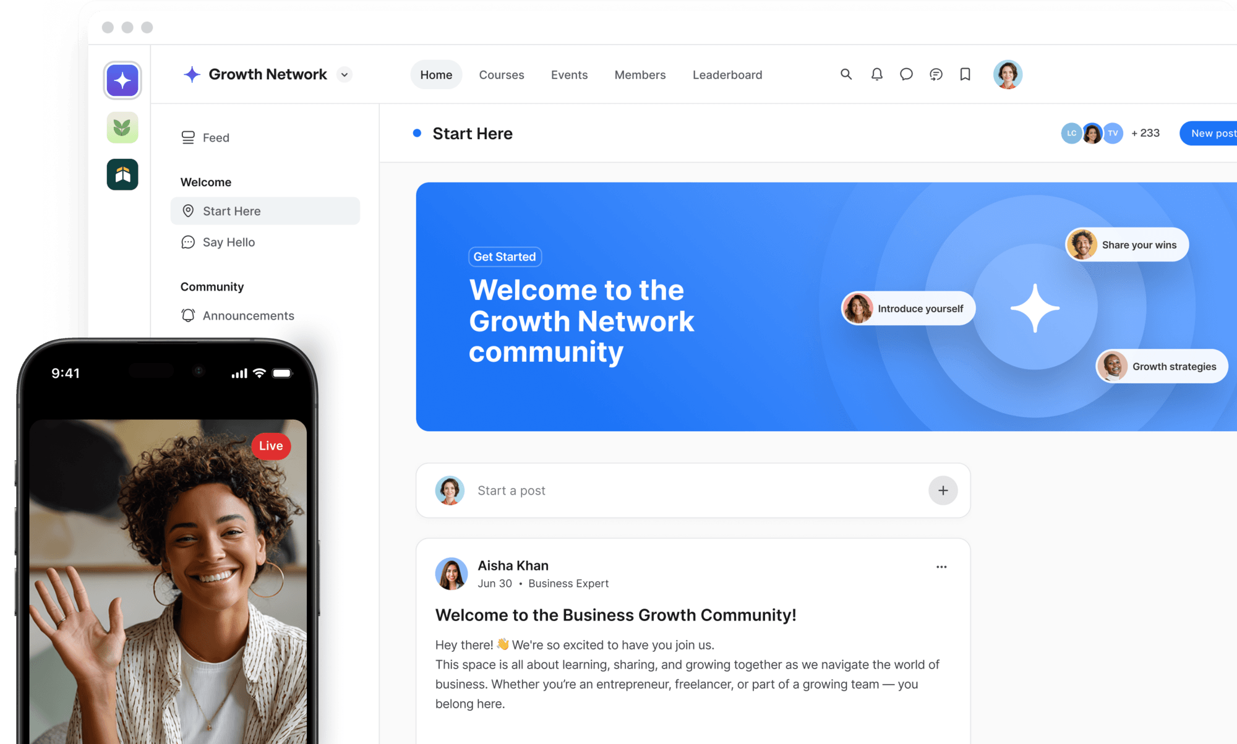Click the Live badge on the phone
This screenshot has height=744, width=1237.
point(271,446)
